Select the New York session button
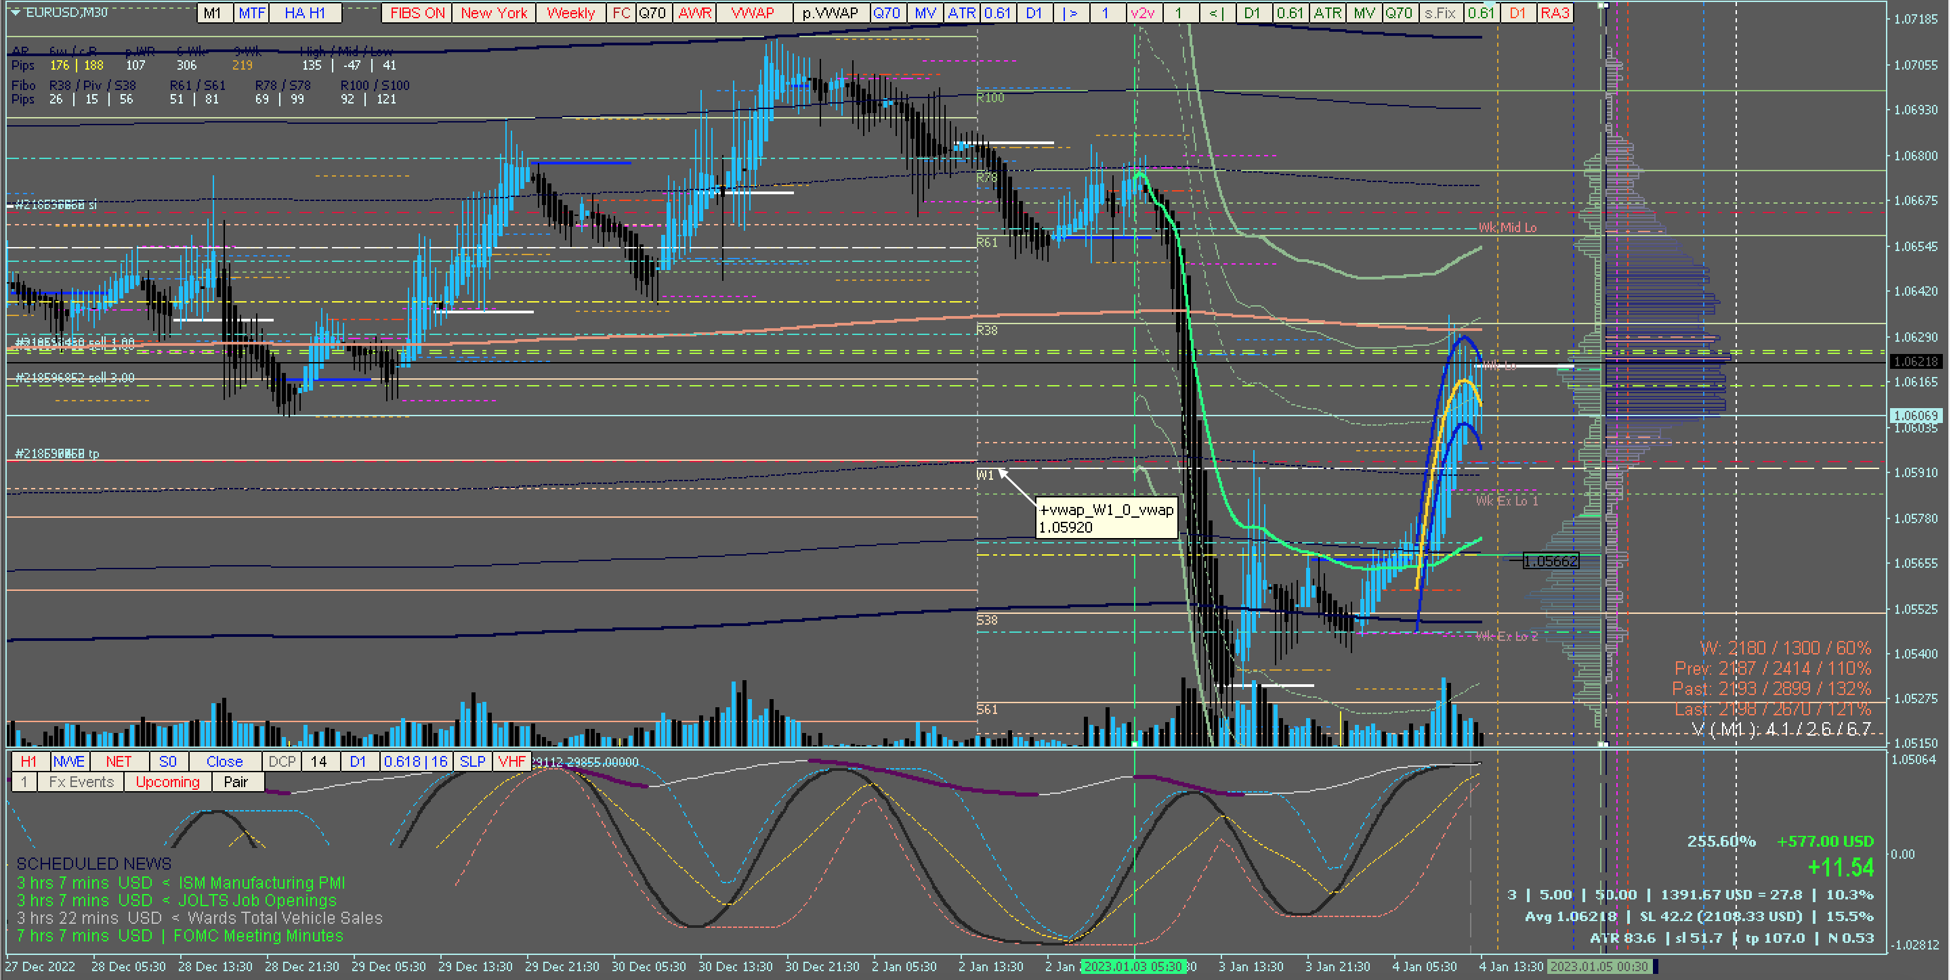The height and width of the screenshot is (980, 1951). [x=494, y=13]
